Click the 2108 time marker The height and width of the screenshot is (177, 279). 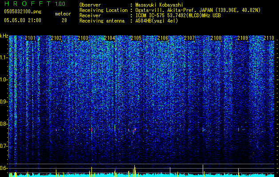(216, 38)
